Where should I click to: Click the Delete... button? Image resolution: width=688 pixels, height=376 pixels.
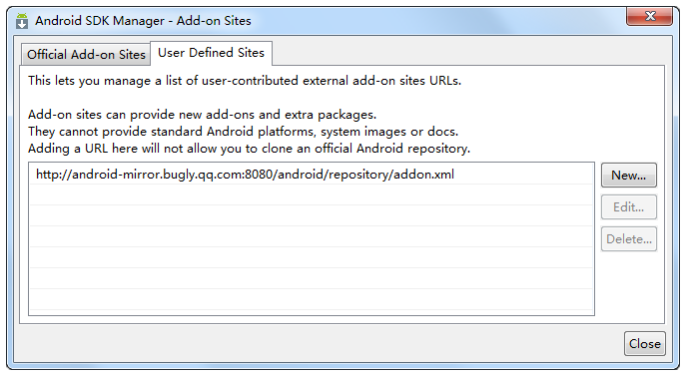click(x=629, y=238)
